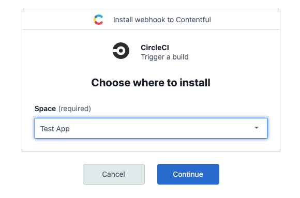Click the Contentful logo in the header
Viewport: 300px width, 198px height.
pos(98,20)
